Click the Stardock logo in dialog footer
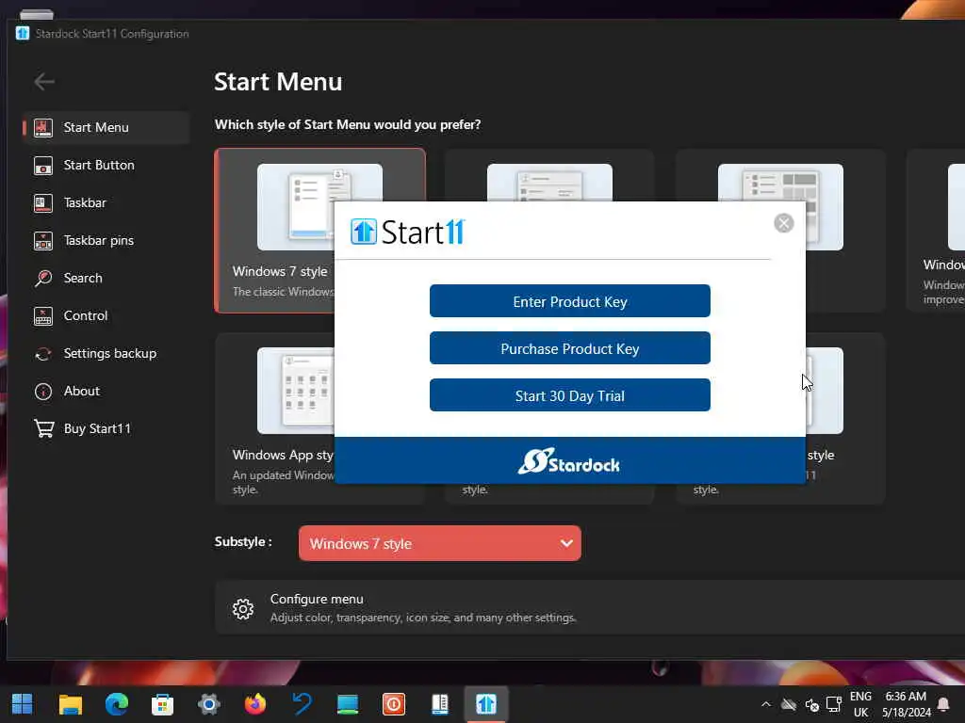965x723 pixels. coord(568,461)
